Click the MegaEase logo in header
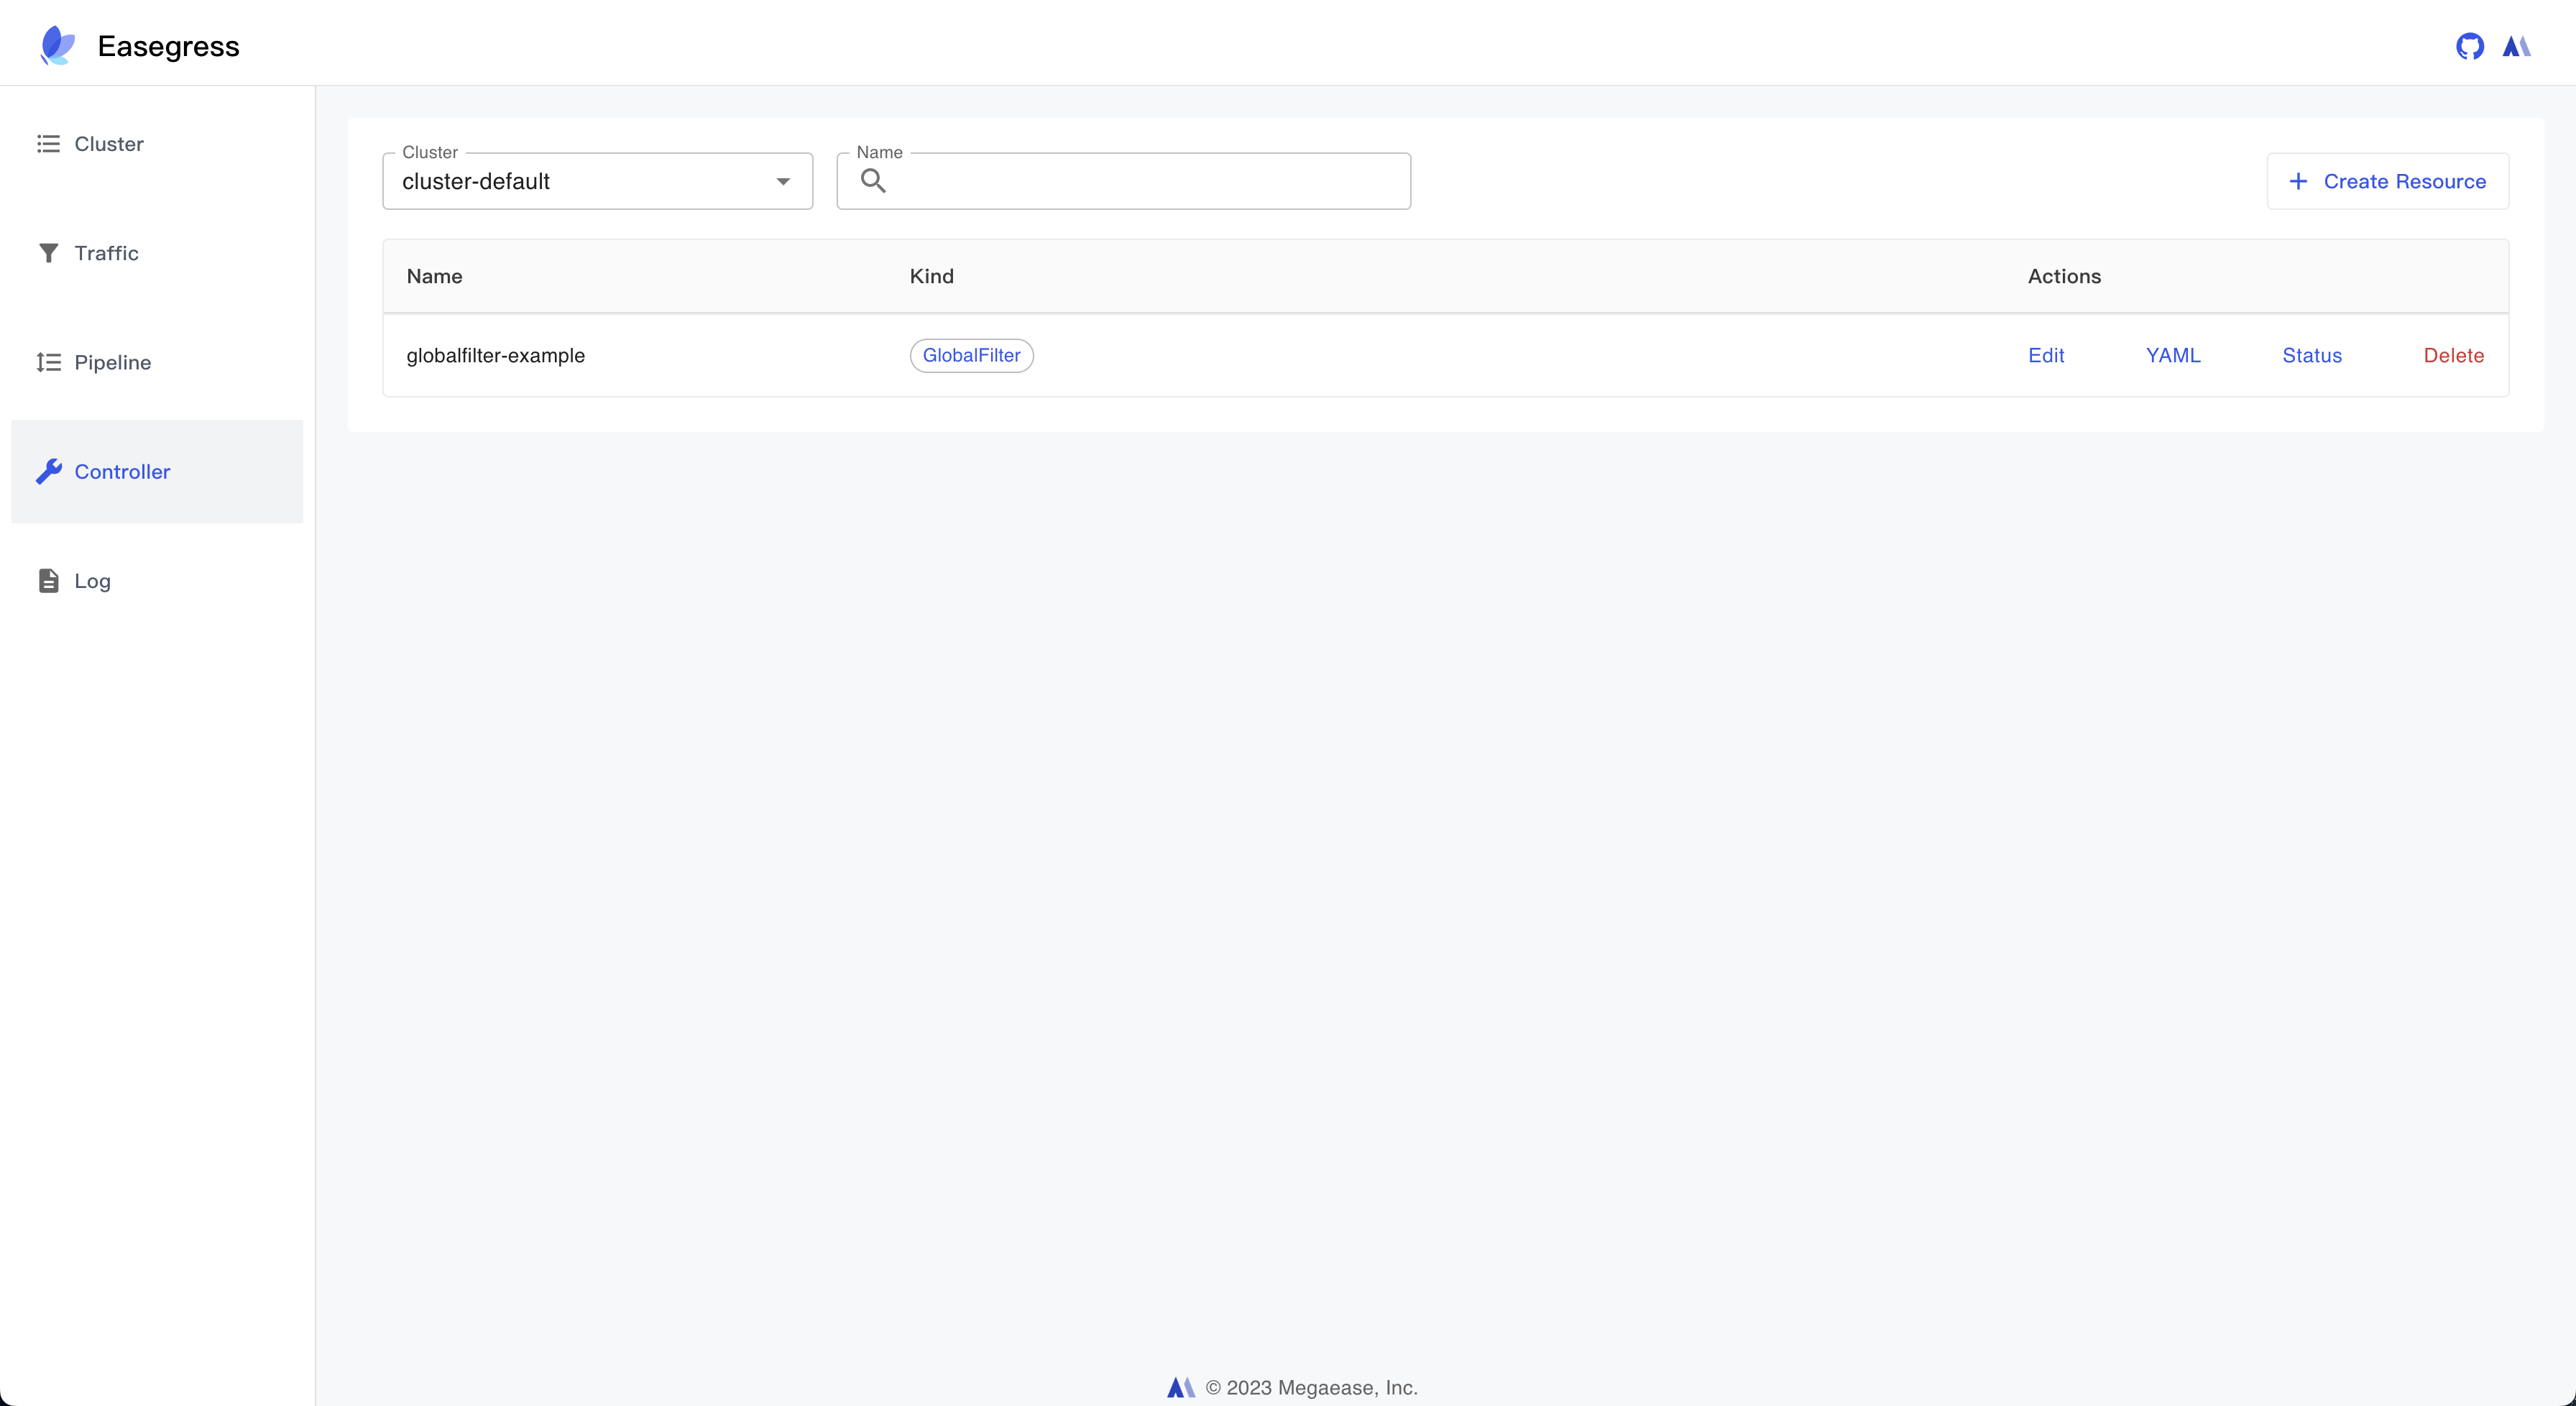 tap(2516, 46)
